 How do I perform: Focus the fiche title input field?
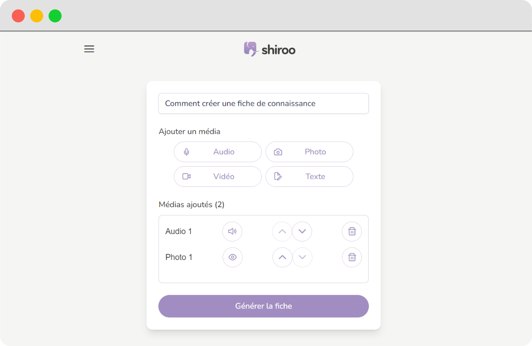264,104
